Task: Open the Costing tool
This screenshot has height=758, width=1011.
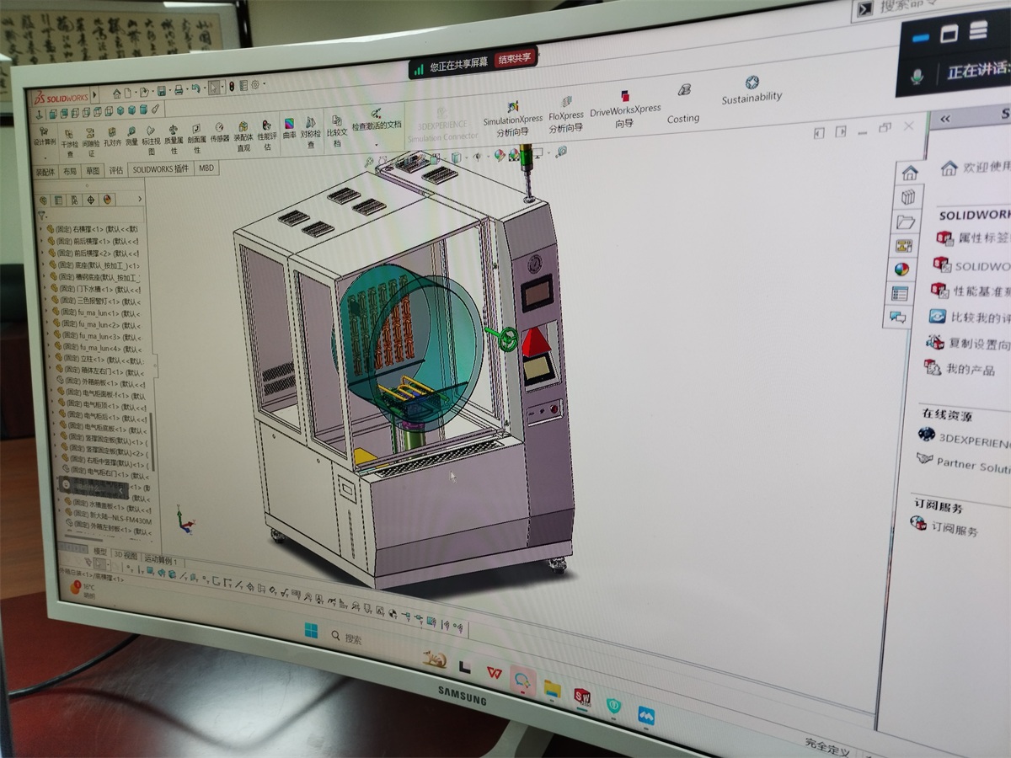Action: click(x=683, y=103)
